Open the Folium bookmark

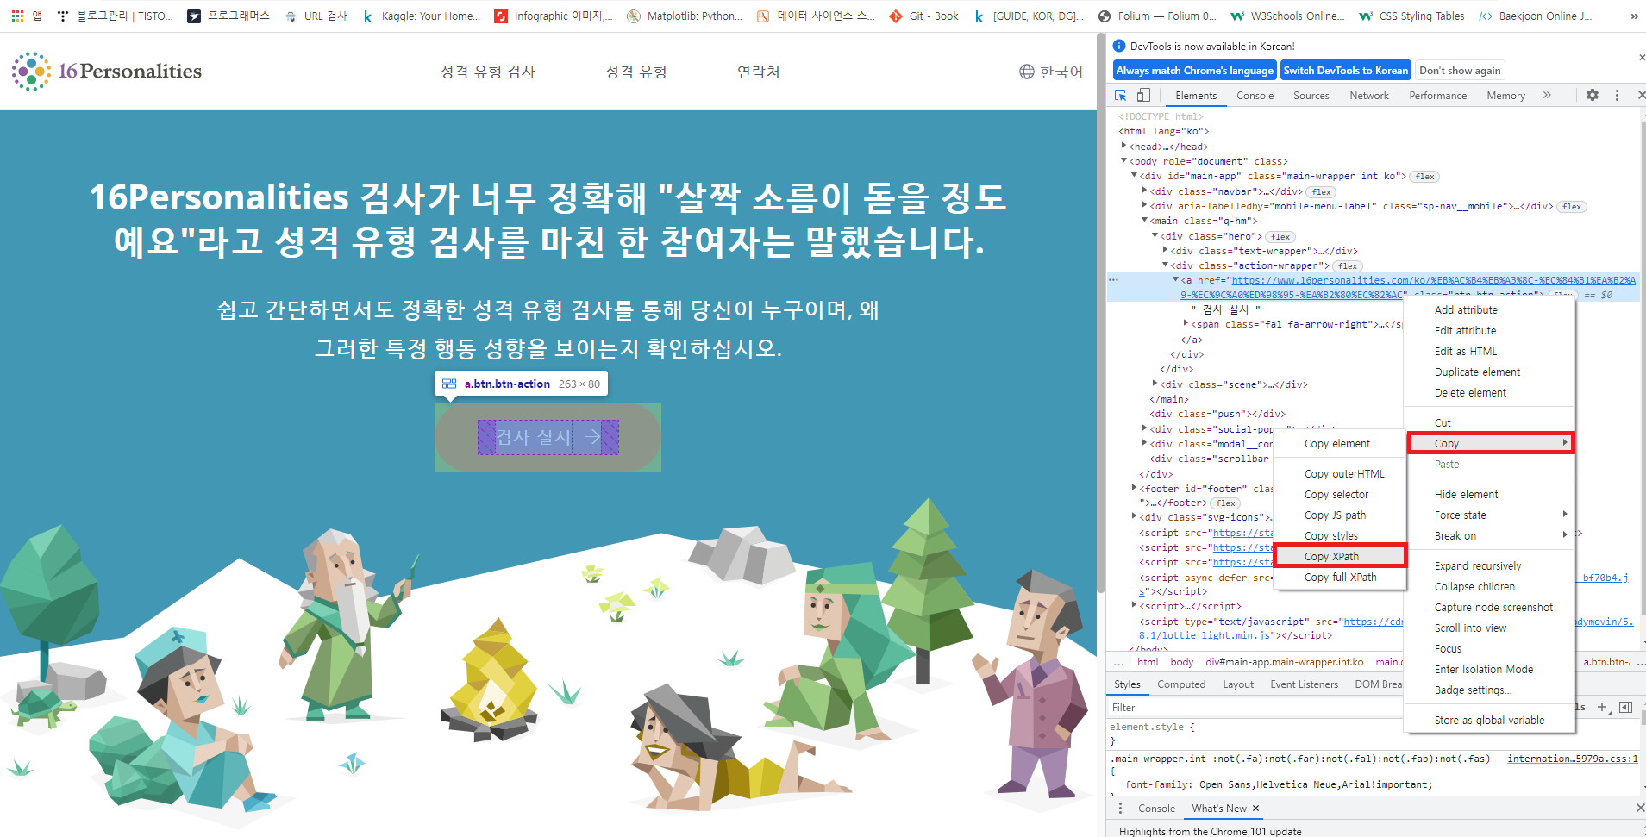1157,16
